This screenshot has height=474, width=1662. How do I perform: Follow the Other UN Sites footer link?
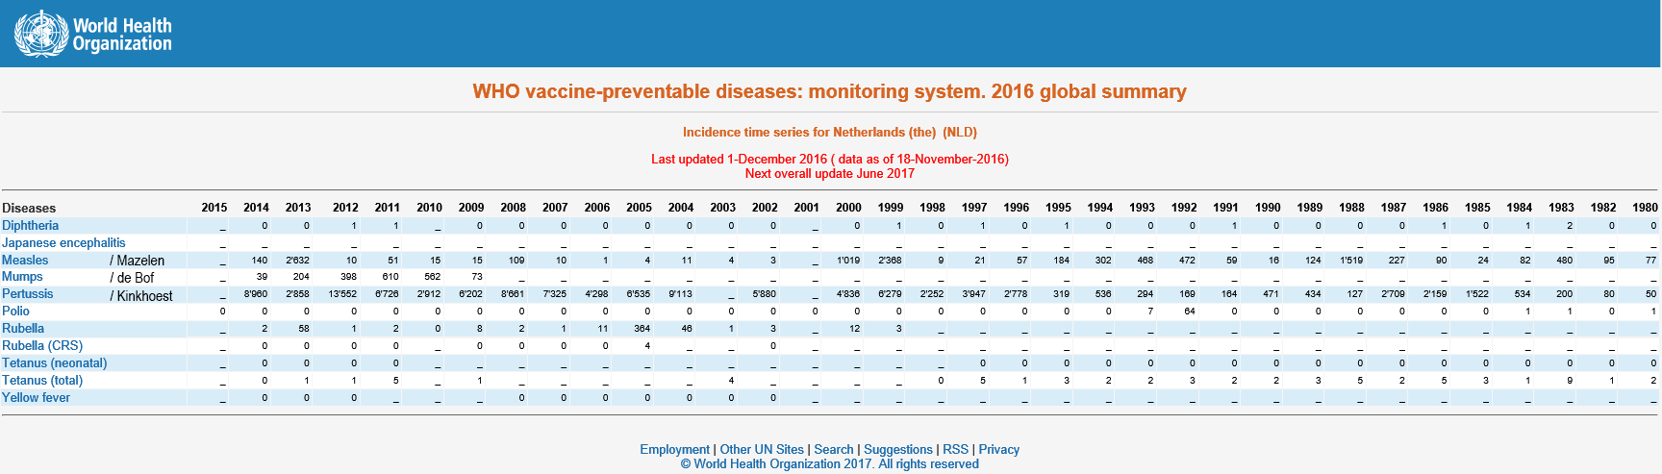762,449
